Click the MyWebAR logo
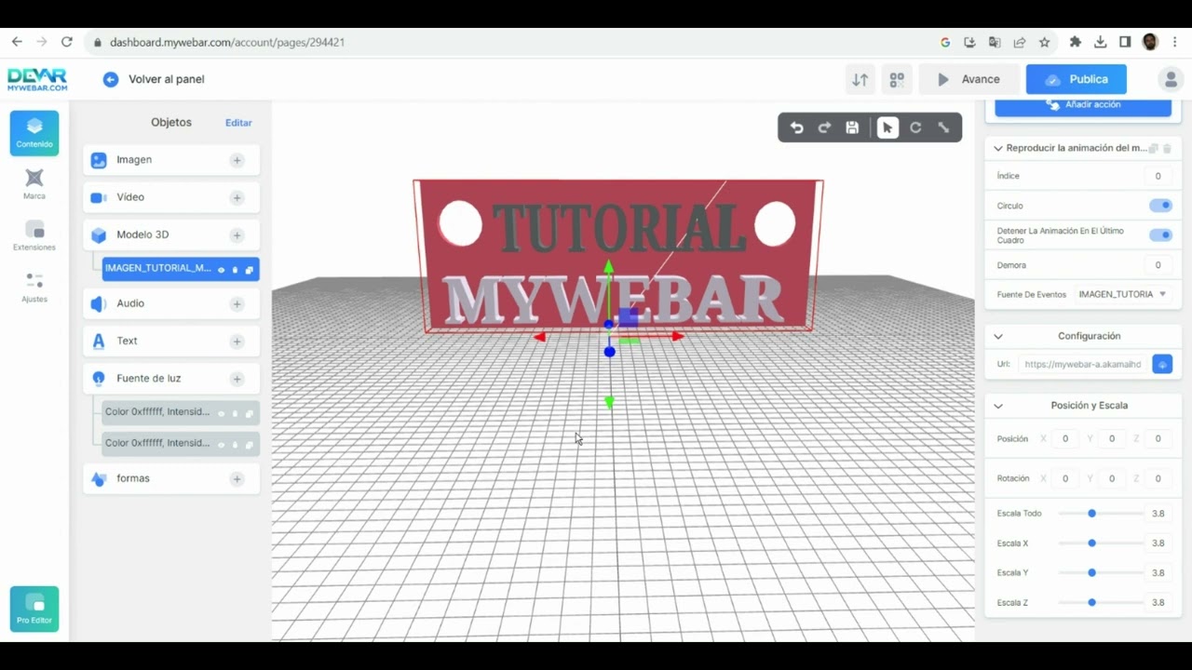 37,79
